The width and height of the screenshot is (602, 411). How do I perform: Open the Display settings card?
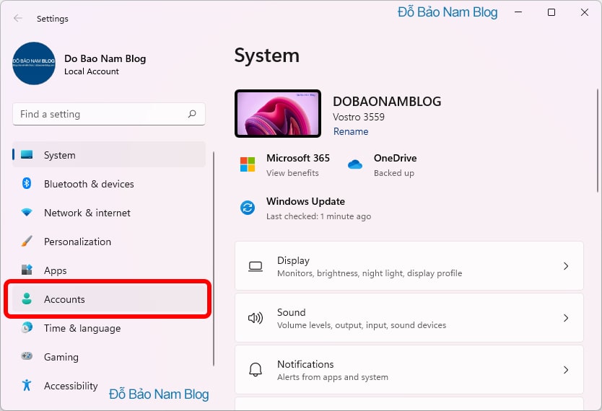409,265
